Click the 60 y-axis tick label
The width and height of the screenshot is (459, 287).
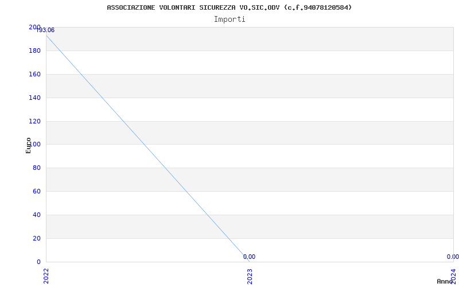pyautogui.click(x=37, y=191)
